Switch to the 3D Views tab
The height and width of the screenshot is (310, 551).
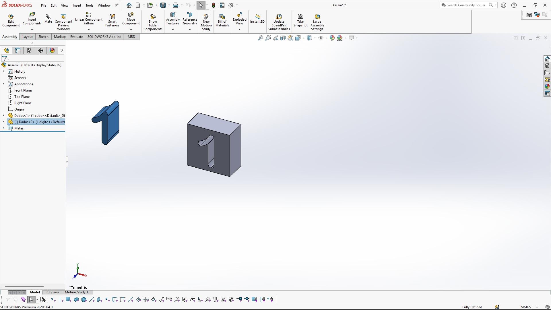coord(52,292)
